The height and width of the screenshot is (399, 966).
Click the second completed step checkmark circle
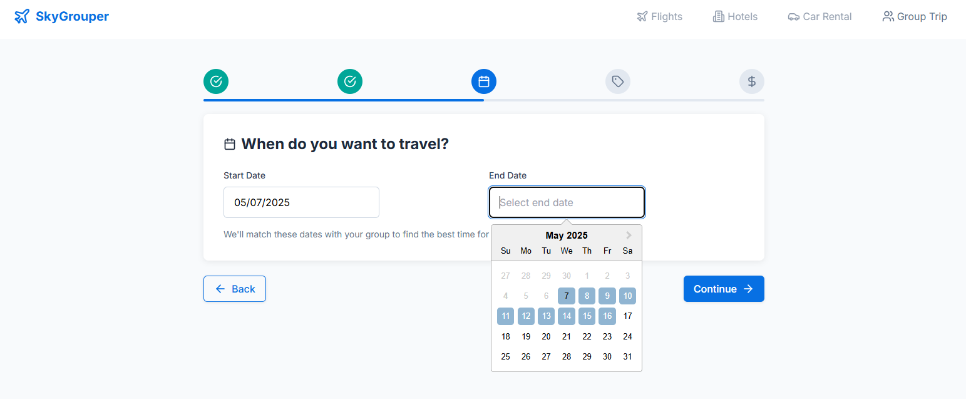point(350,81)
